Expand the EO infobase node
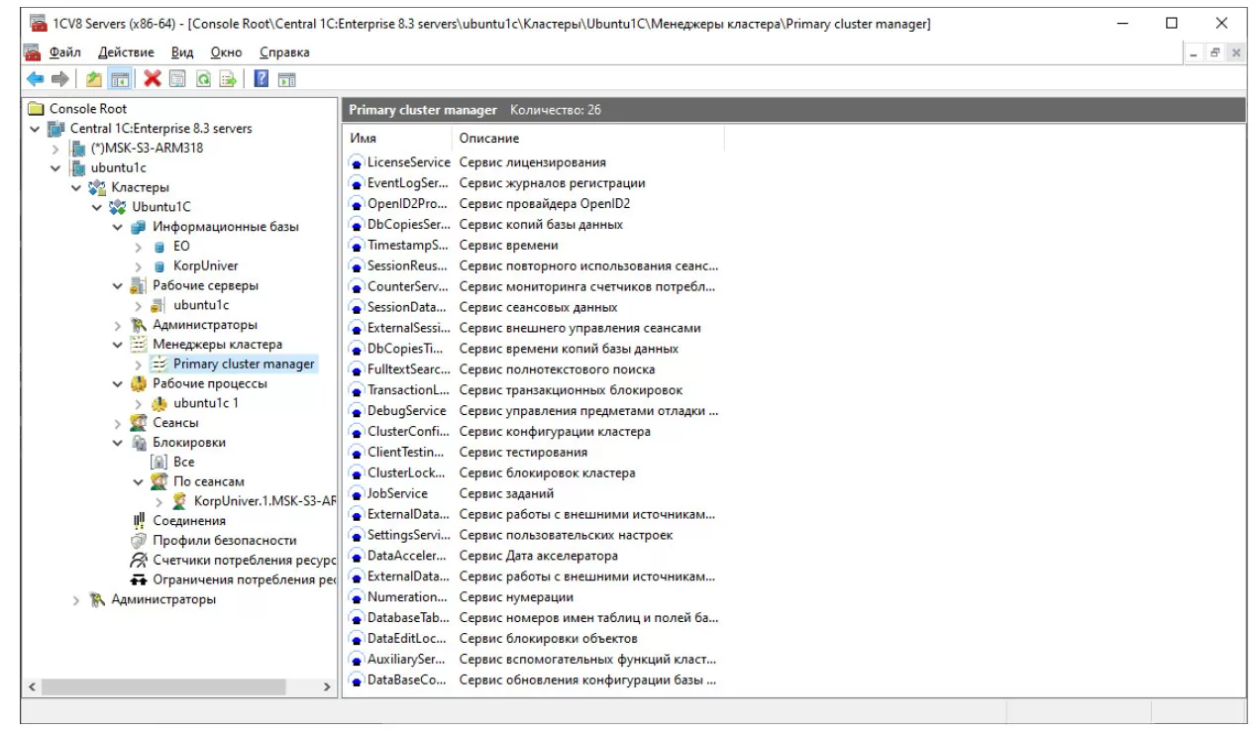The height and width of the screenshot is (732, 1259). (x=139, y=247)
